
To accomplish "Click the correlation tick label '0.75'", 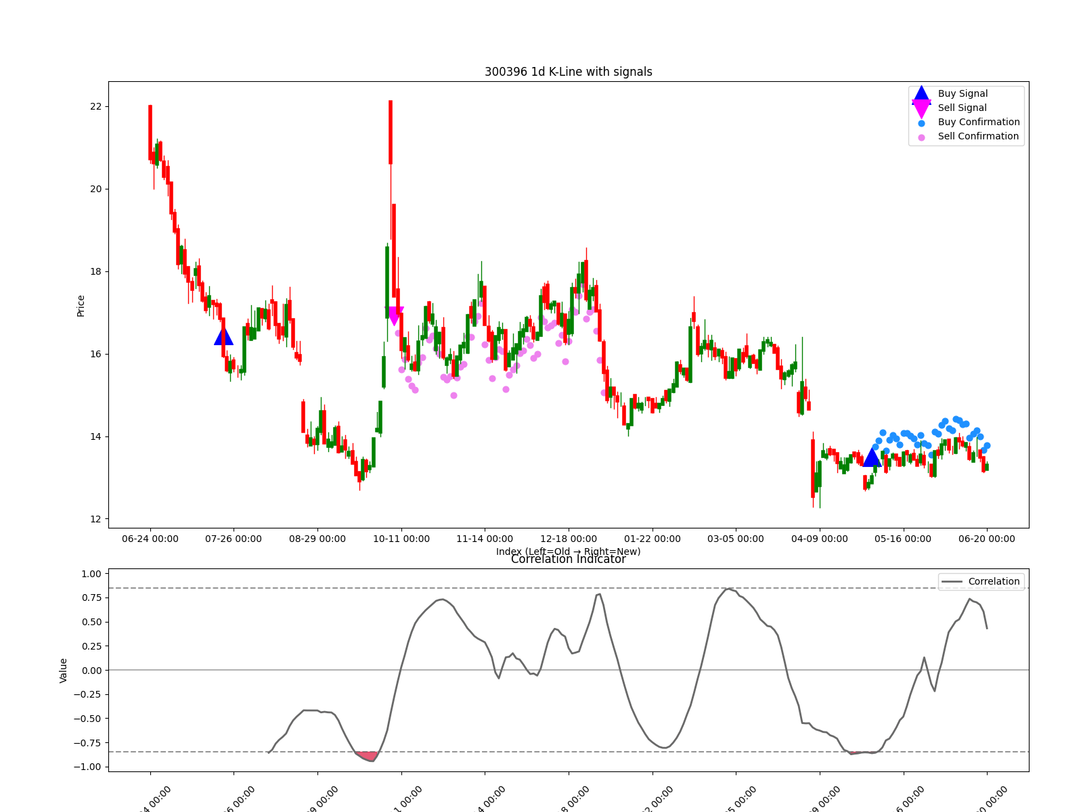I will 91,598.
